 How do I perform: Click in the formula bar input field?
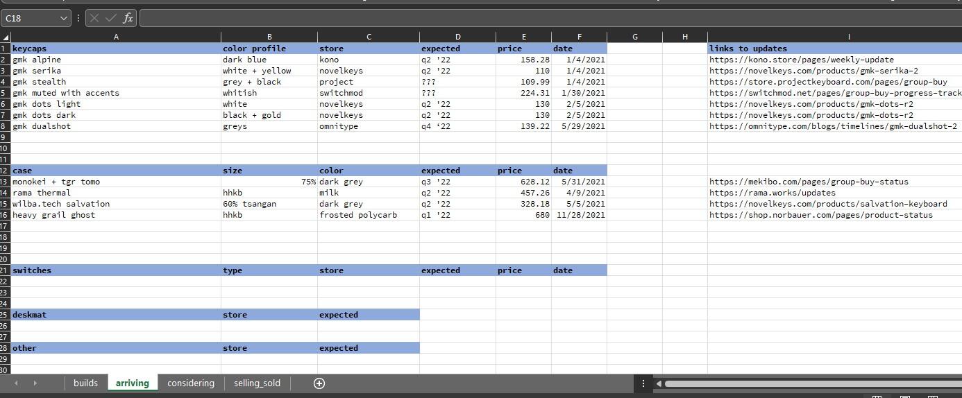tap(548, 19)
